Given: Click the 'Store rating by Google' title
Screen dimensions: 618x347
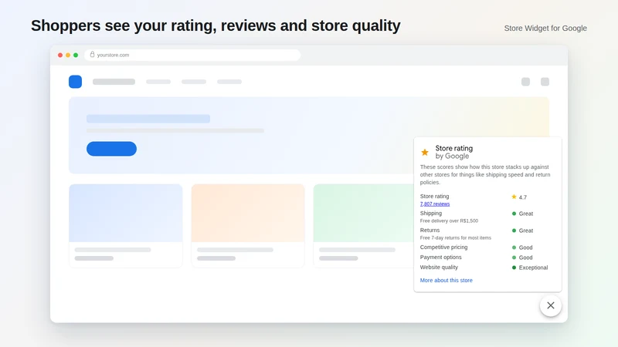Looking at the screenshot, I should click(x=454, y=152).
